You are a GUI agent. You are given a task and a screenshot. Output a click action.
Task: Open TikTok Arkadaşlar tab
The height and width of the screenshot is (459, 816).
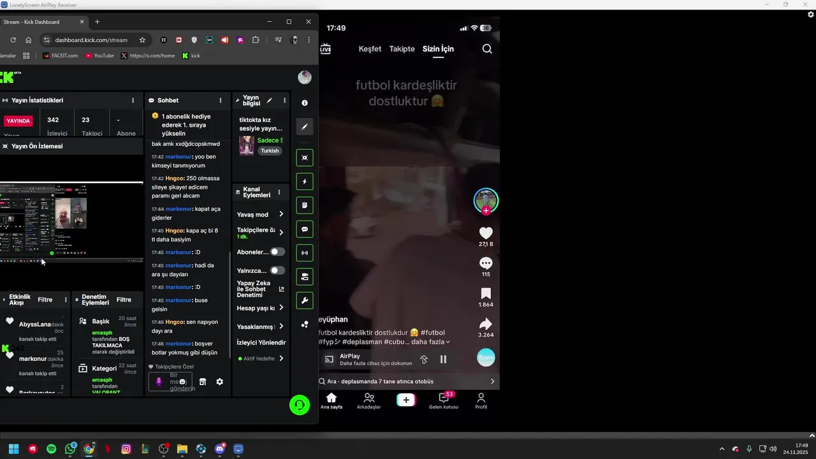(368, 401)
